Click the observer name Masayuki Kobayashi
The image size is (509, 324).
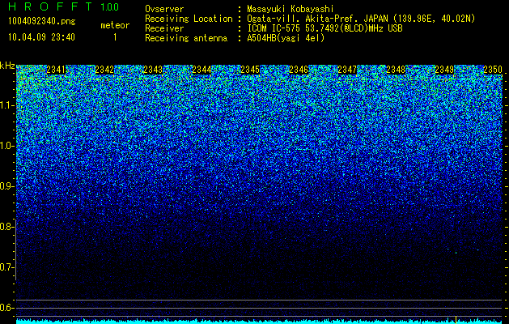pyautogui.click(x=291, y=9)
